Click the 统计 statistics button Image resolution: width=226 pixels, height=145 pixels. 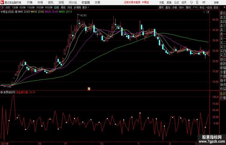(x=181, y=7)
